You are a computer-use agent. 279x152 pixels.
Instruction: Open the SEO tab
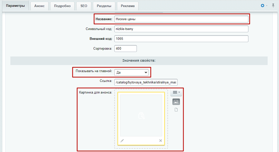84,6
